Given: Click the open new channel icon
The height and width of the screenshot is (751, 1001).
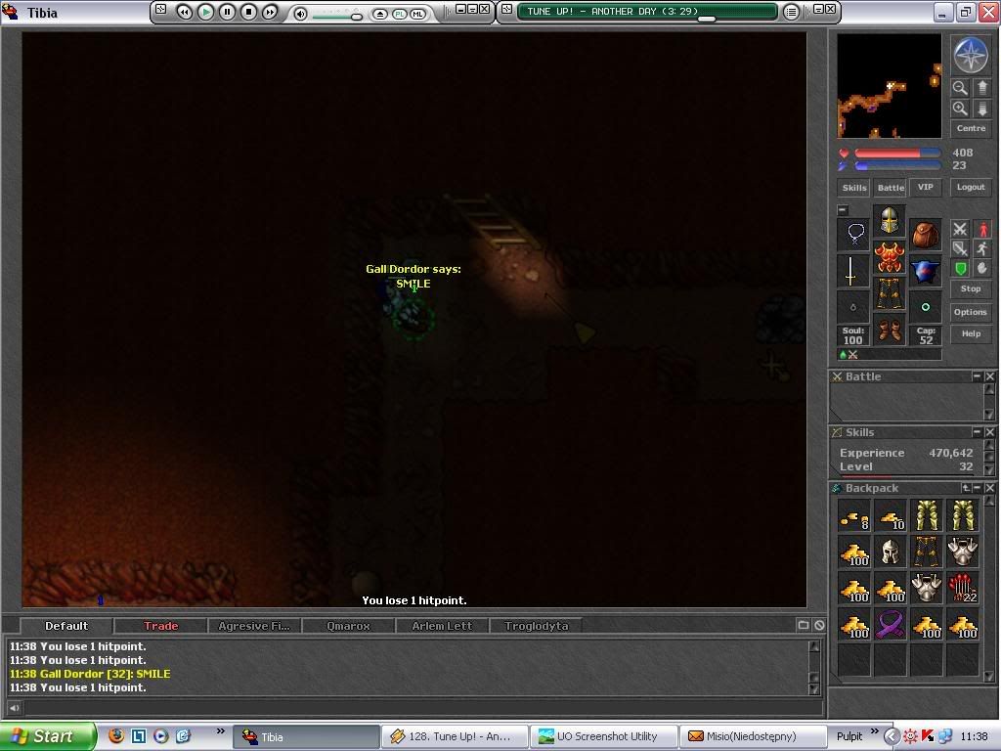Looking at the screenshot, I should click(x=804, y=625).
